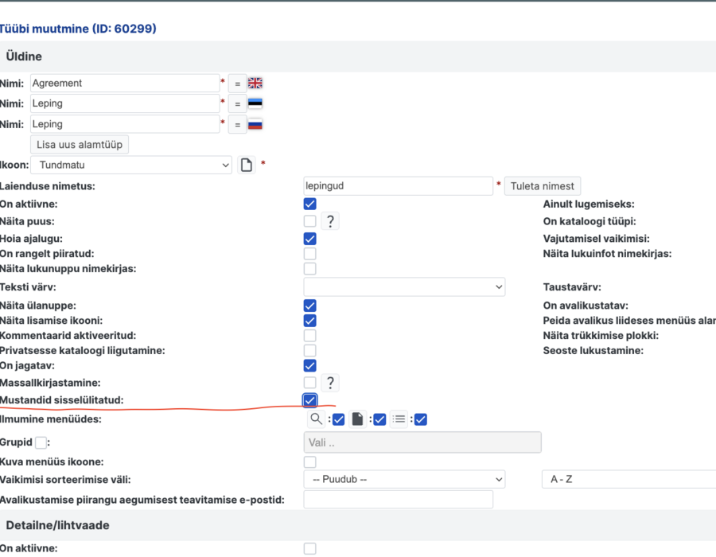
Task: Enable On rangelt piiratud checkbox
Action: pos(310,254)
